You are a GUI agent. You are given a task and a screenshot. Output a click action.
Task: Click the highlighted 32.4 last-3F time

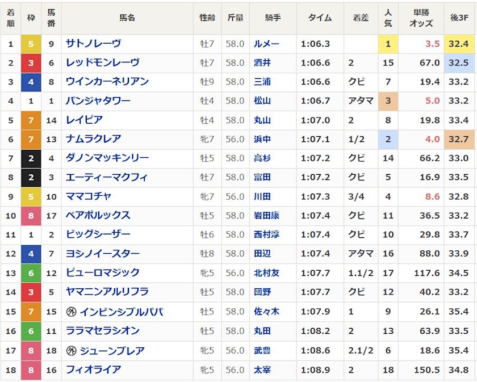click(460, 43)
